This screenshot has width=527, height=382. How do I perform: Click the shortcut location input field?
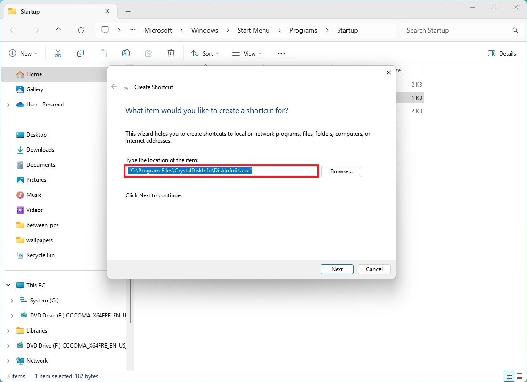221,171
